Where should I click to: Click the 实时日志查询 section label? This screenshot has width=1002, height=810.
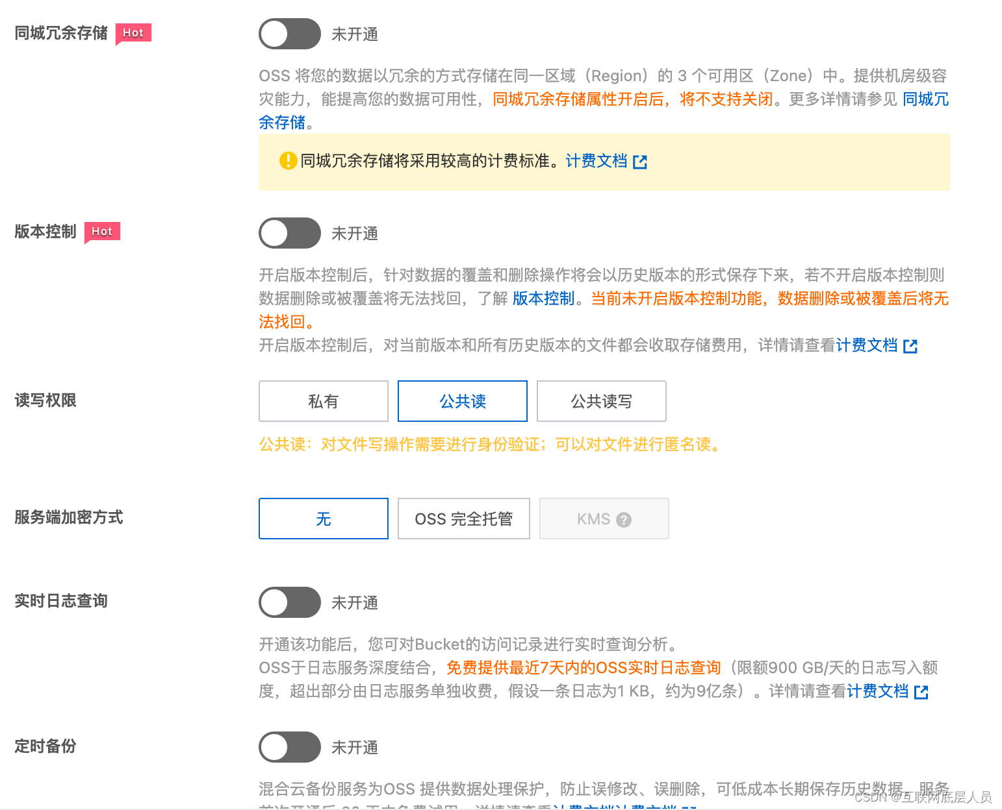tap(61, 601)
